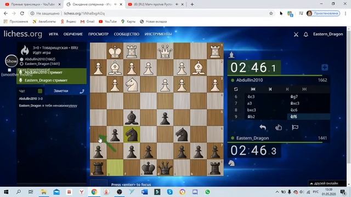
Task: Open the Chrome browser menu dots
Action: click(x=346, y=13)
